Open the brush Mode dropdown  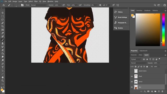(x=39, y=5)
